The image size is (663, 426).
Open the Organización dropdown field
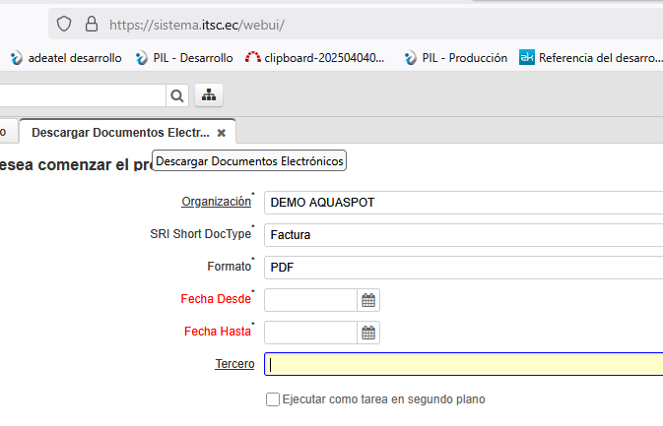463,203
